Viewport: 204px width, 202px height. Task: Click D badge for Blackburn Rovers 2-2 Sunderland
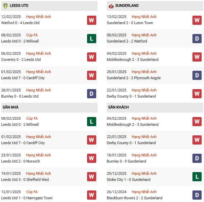tap(197, 195)
